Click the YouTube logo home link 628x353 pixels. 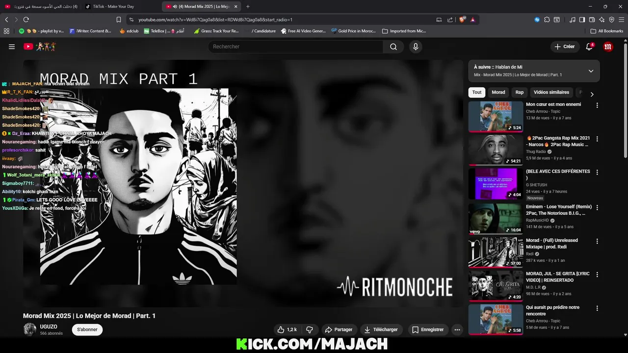pyautogui.click(x=39, y=47)
